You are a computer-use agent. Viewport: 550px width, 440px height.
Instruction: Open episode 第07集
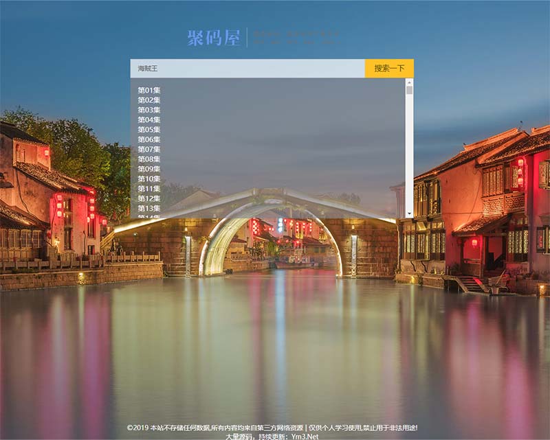[x=148, y=149]
